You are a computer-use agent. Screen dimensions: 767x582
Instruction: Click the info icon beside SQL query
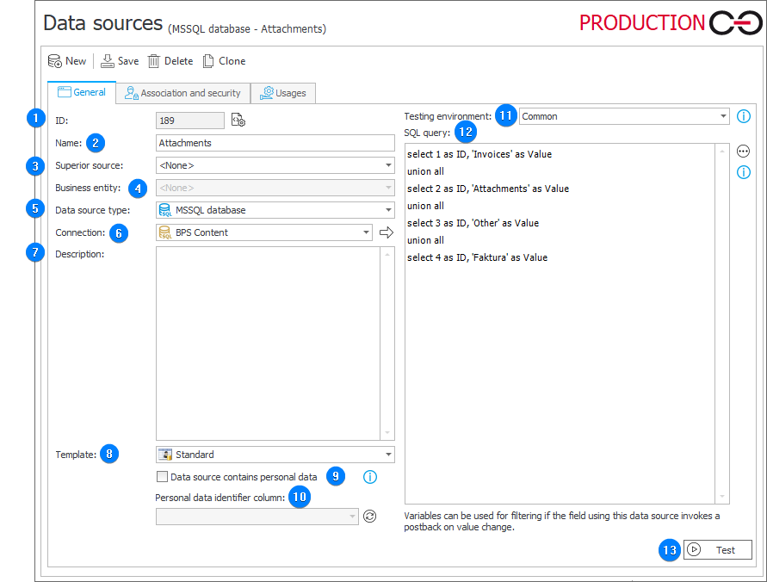[744, 172]
